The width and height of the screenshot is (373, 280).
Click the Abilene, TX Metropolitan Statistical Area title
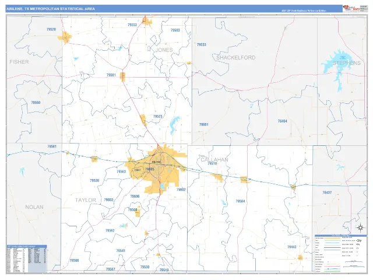point(51,9)
